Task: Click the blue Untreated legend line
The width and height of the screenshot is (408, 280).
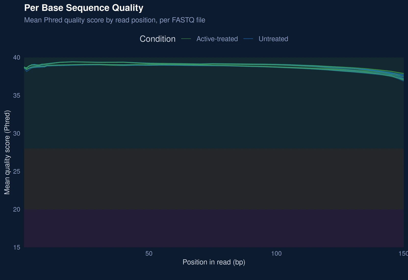Action: click(248, 39)
